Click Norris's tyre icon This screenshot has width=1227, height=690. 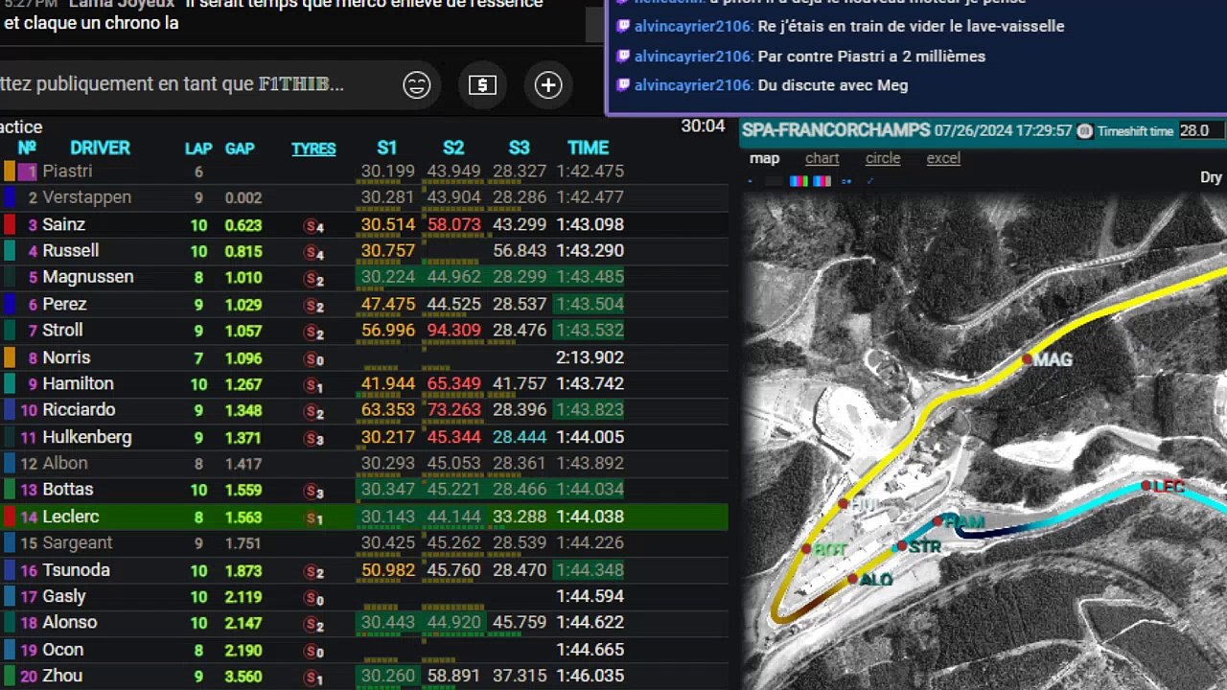point(313,358)
